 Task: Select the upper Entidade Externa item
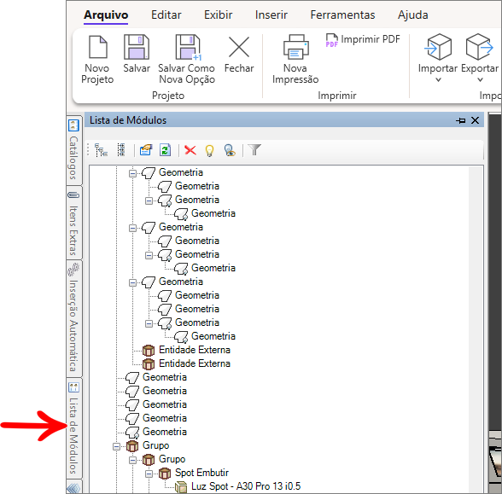195,350
